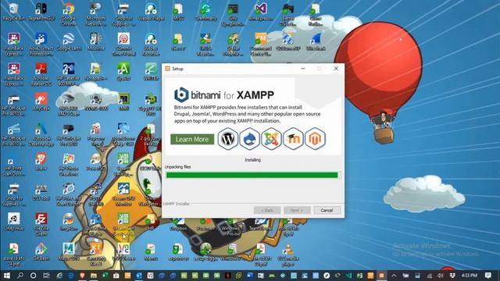Open FileZilla Client desktop shortcut
The image size is (500, 281).
[41, 224]
